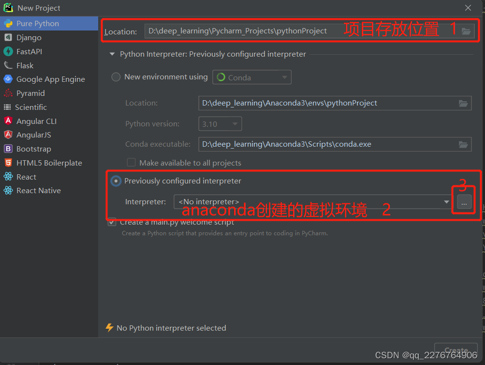Viewport: 485px width, 365px height.
Task: Click the Angular CLI icon
Action: click(x=8, y=121)
